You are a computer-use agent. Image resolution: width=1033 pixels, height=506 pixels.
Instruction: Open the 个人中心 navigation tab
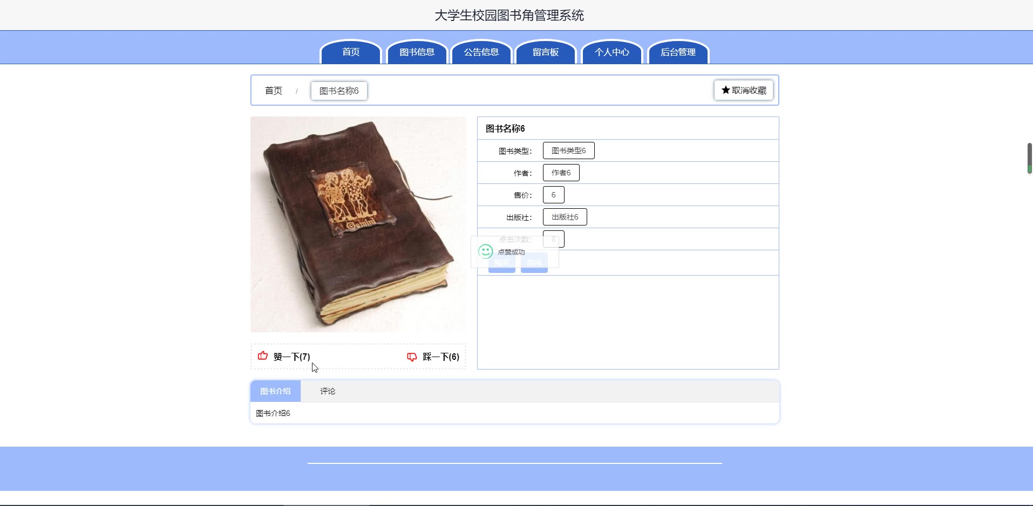pyautogui.click(x=612, y=52)
